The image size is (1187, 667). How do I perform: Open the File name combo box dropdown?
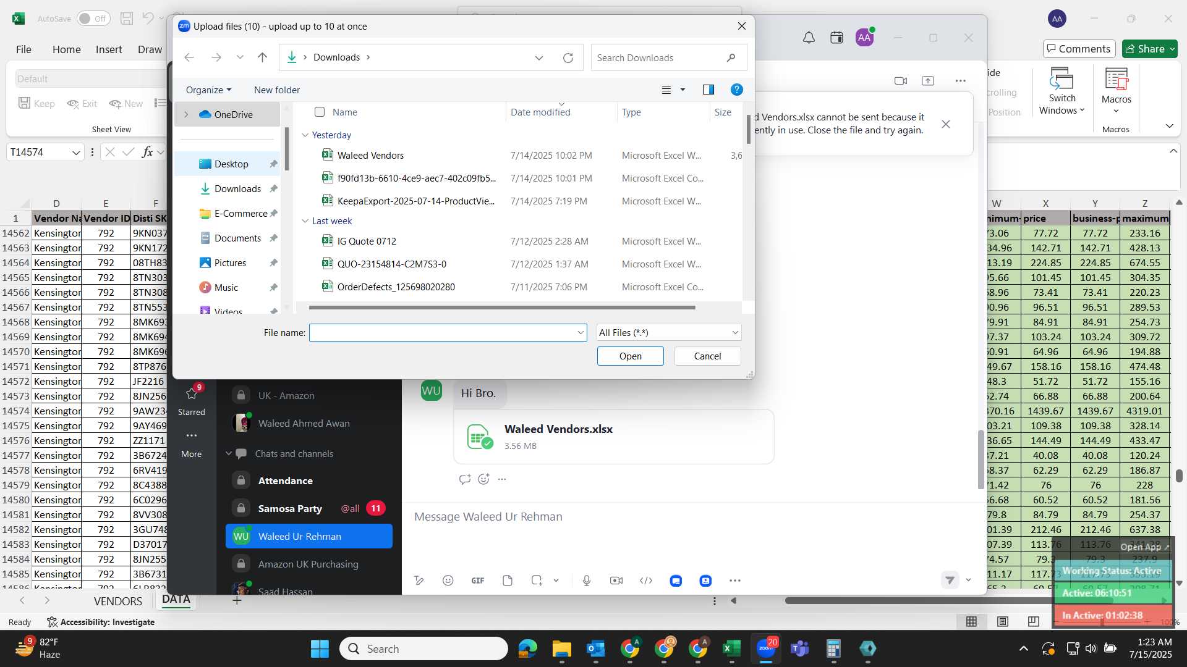click(x=581, y=332)
